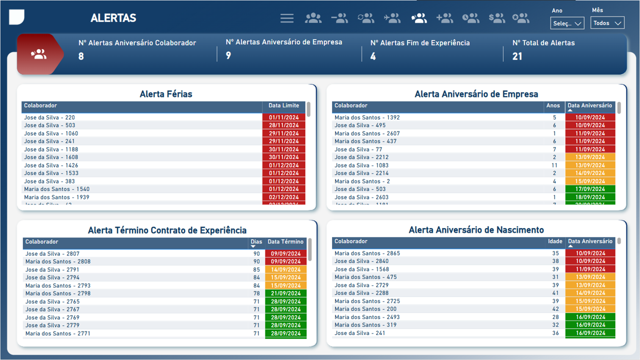Select the highlighted alerts people icon
The image size is (640, 360).
(419, 18)
